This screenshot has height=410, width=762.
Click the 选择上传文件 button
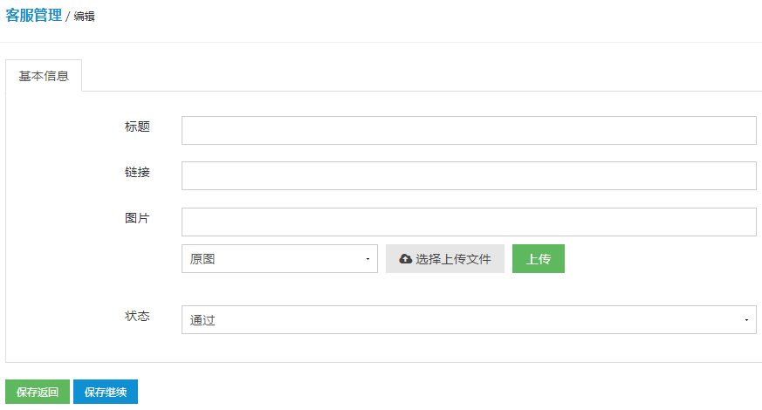coord(444,258)
